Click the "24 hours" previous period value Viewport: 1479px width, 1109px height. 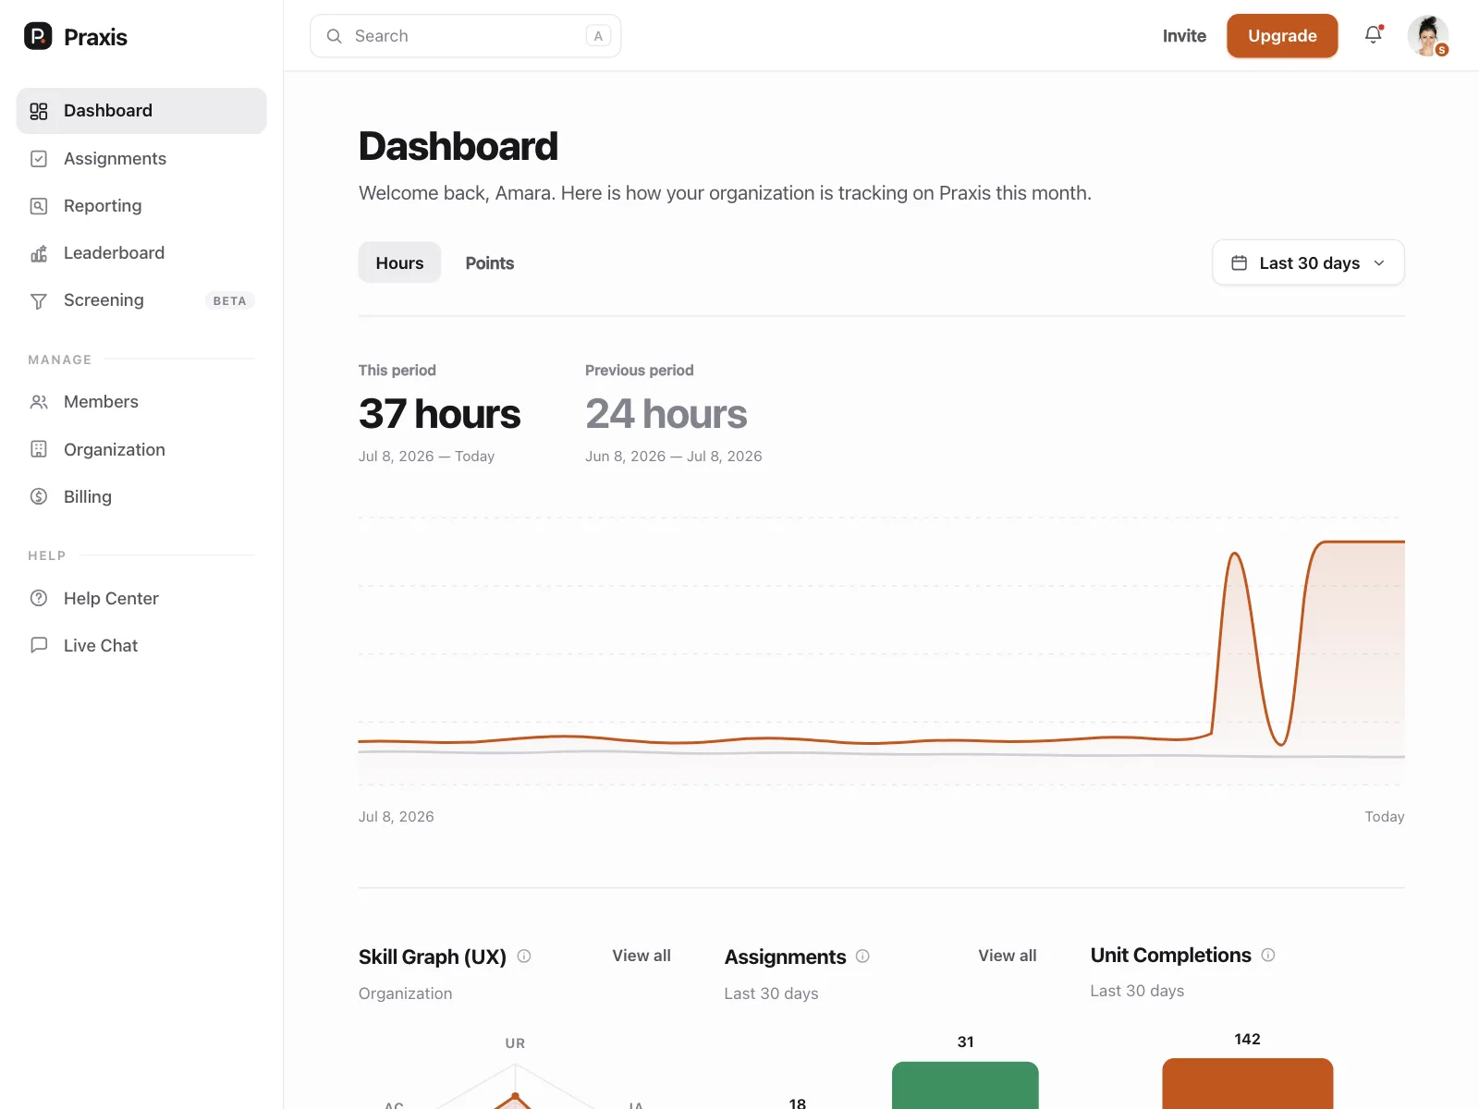666,414
